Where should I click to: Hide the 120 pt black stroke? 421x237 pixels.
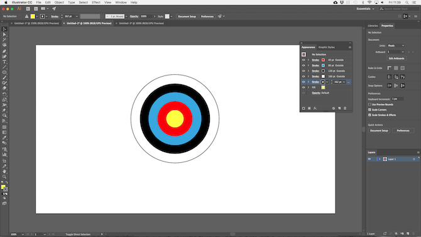coord(303,71)
